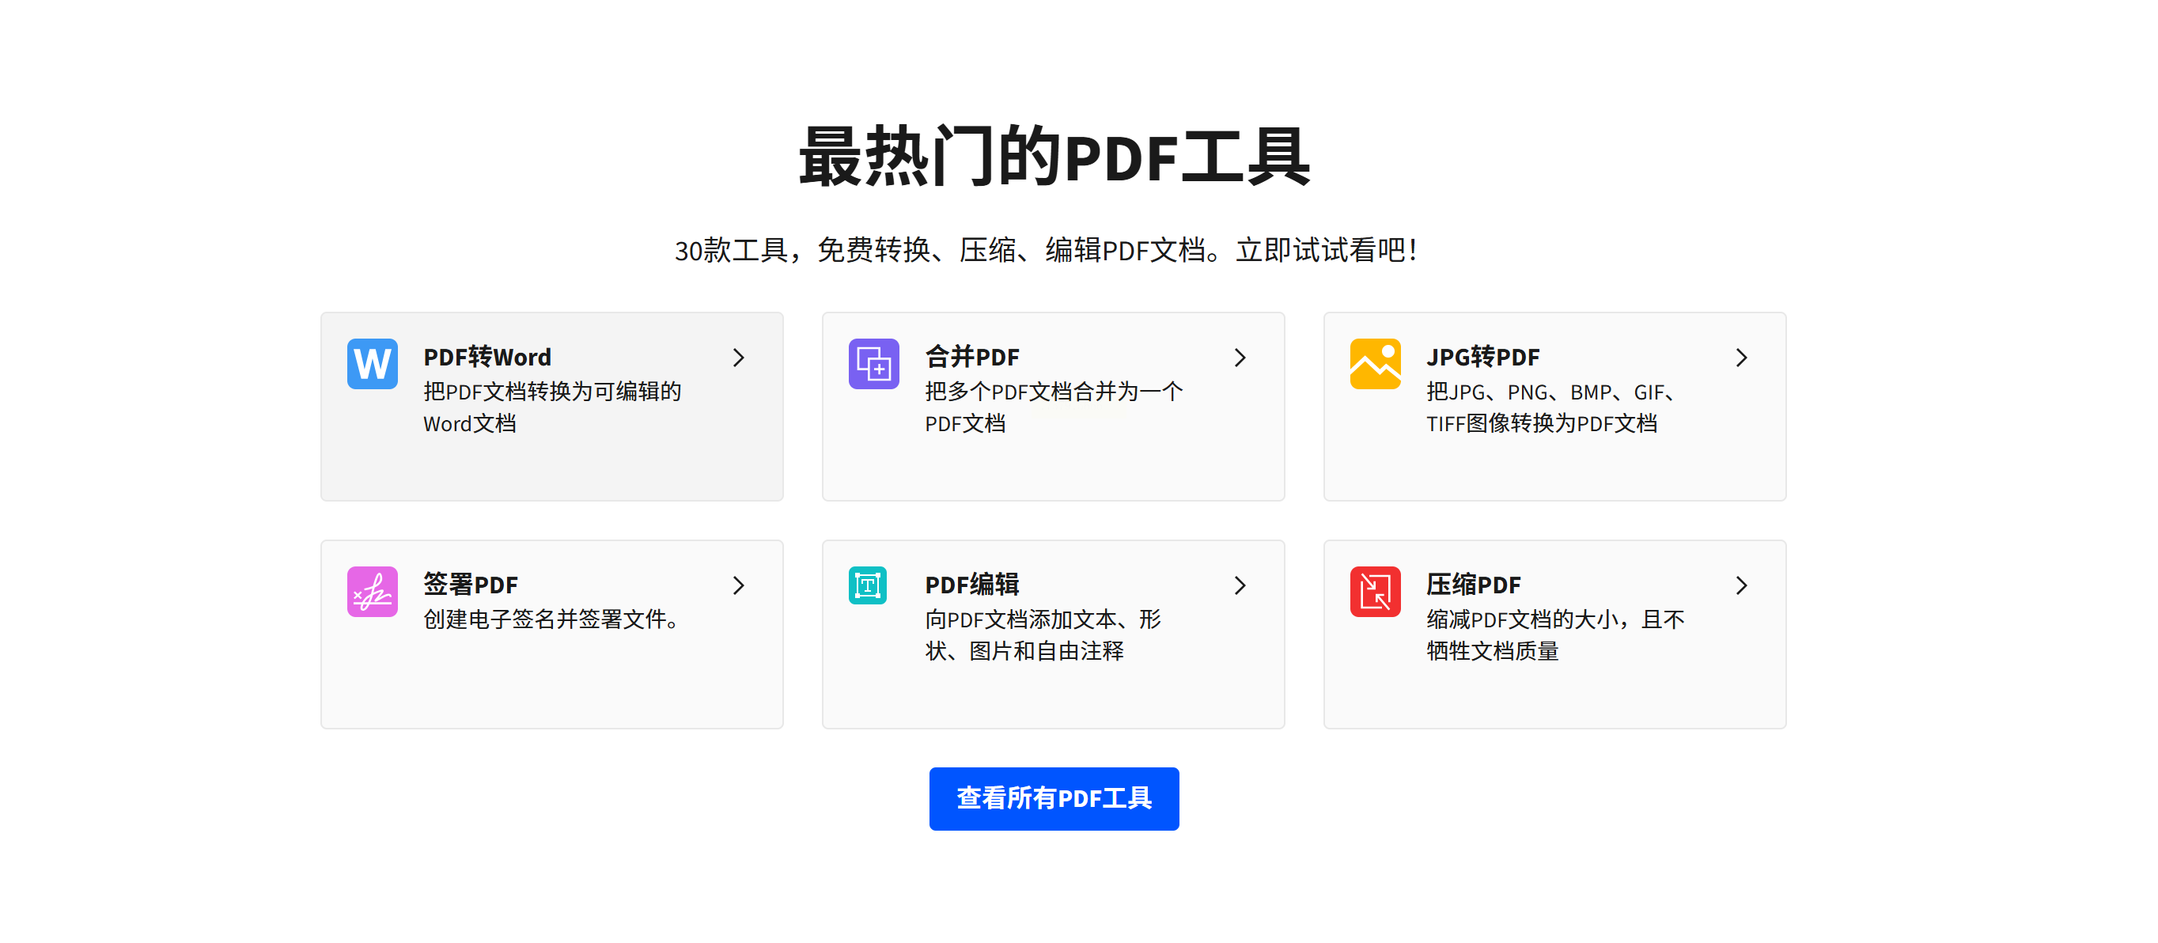
Task: Open the chevron arrow on PDF编辑 card
Action: 1240,585
